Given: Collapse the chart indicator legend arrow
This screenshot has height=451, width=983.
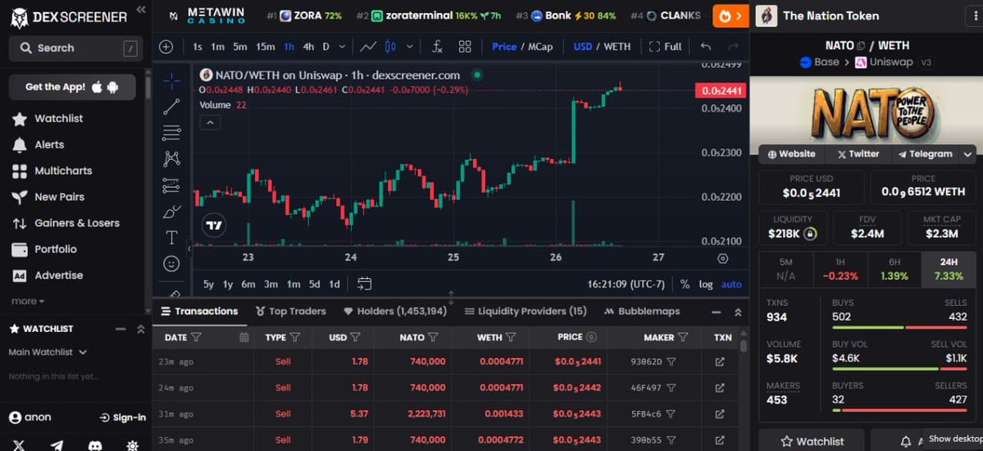Looking at the screenshot, I should (210, 122).
